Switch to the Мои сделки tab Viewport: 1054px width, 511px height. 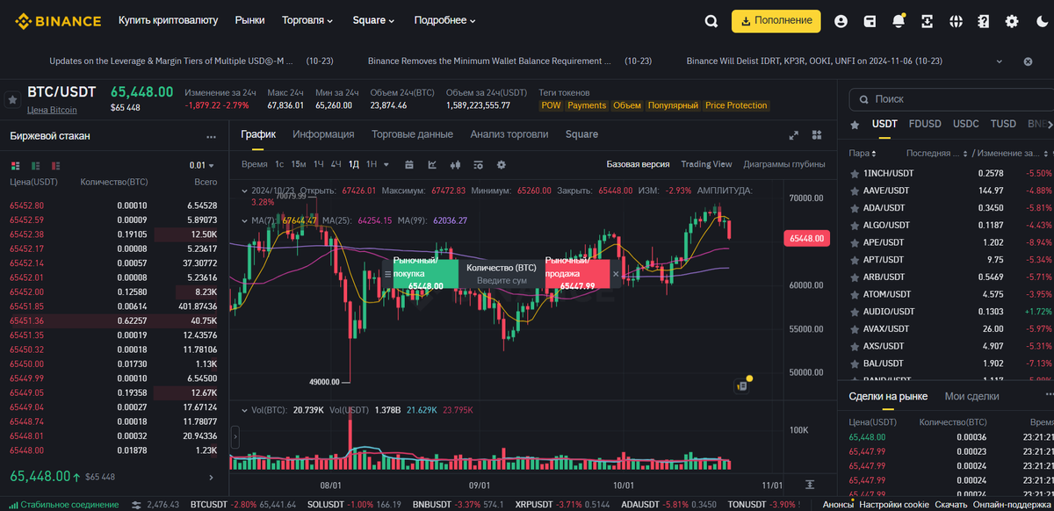coord(971,396)
